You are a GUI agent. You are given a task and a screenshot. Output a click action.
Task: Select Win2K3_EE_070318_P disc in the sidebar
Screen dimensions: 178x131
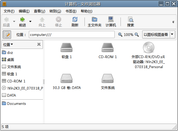(x=22, y=88)
